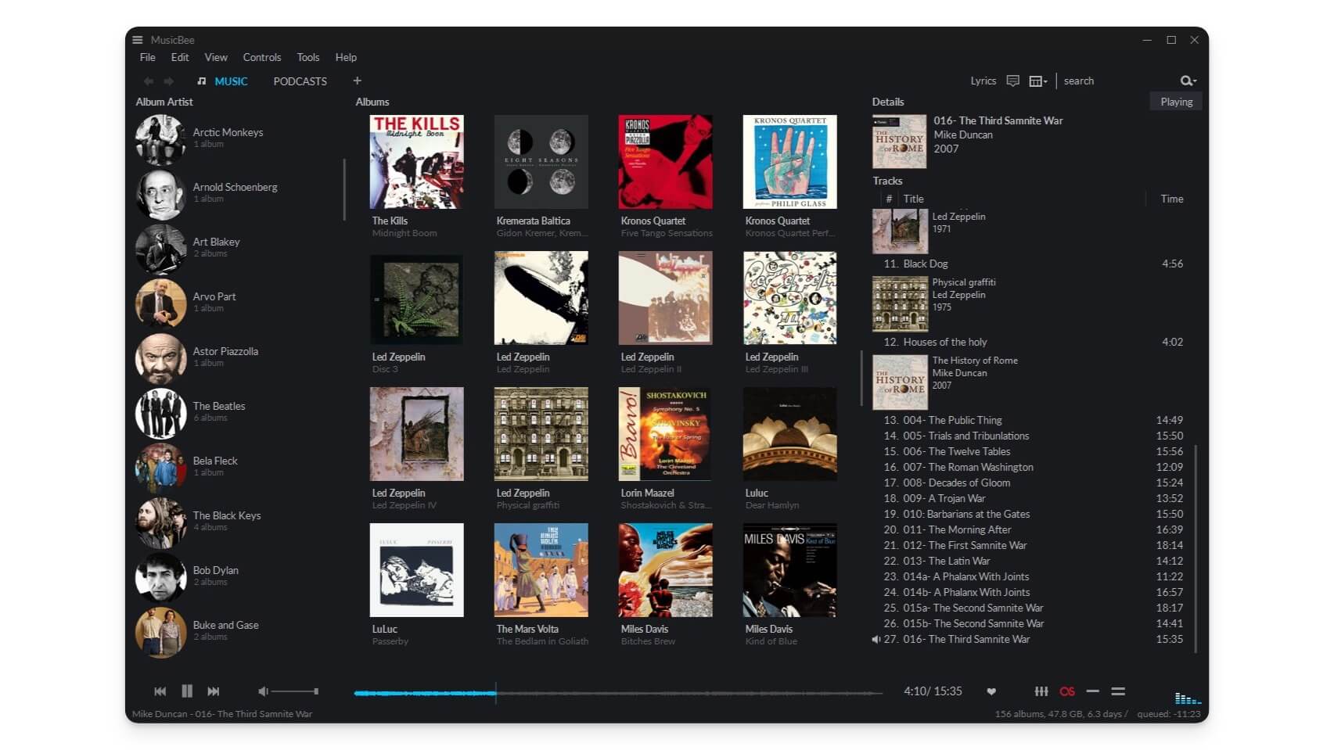The image size is (1334, 750).
Task: Open the hamburger menu beside MusicBee title
Action: tap(138, 40)
